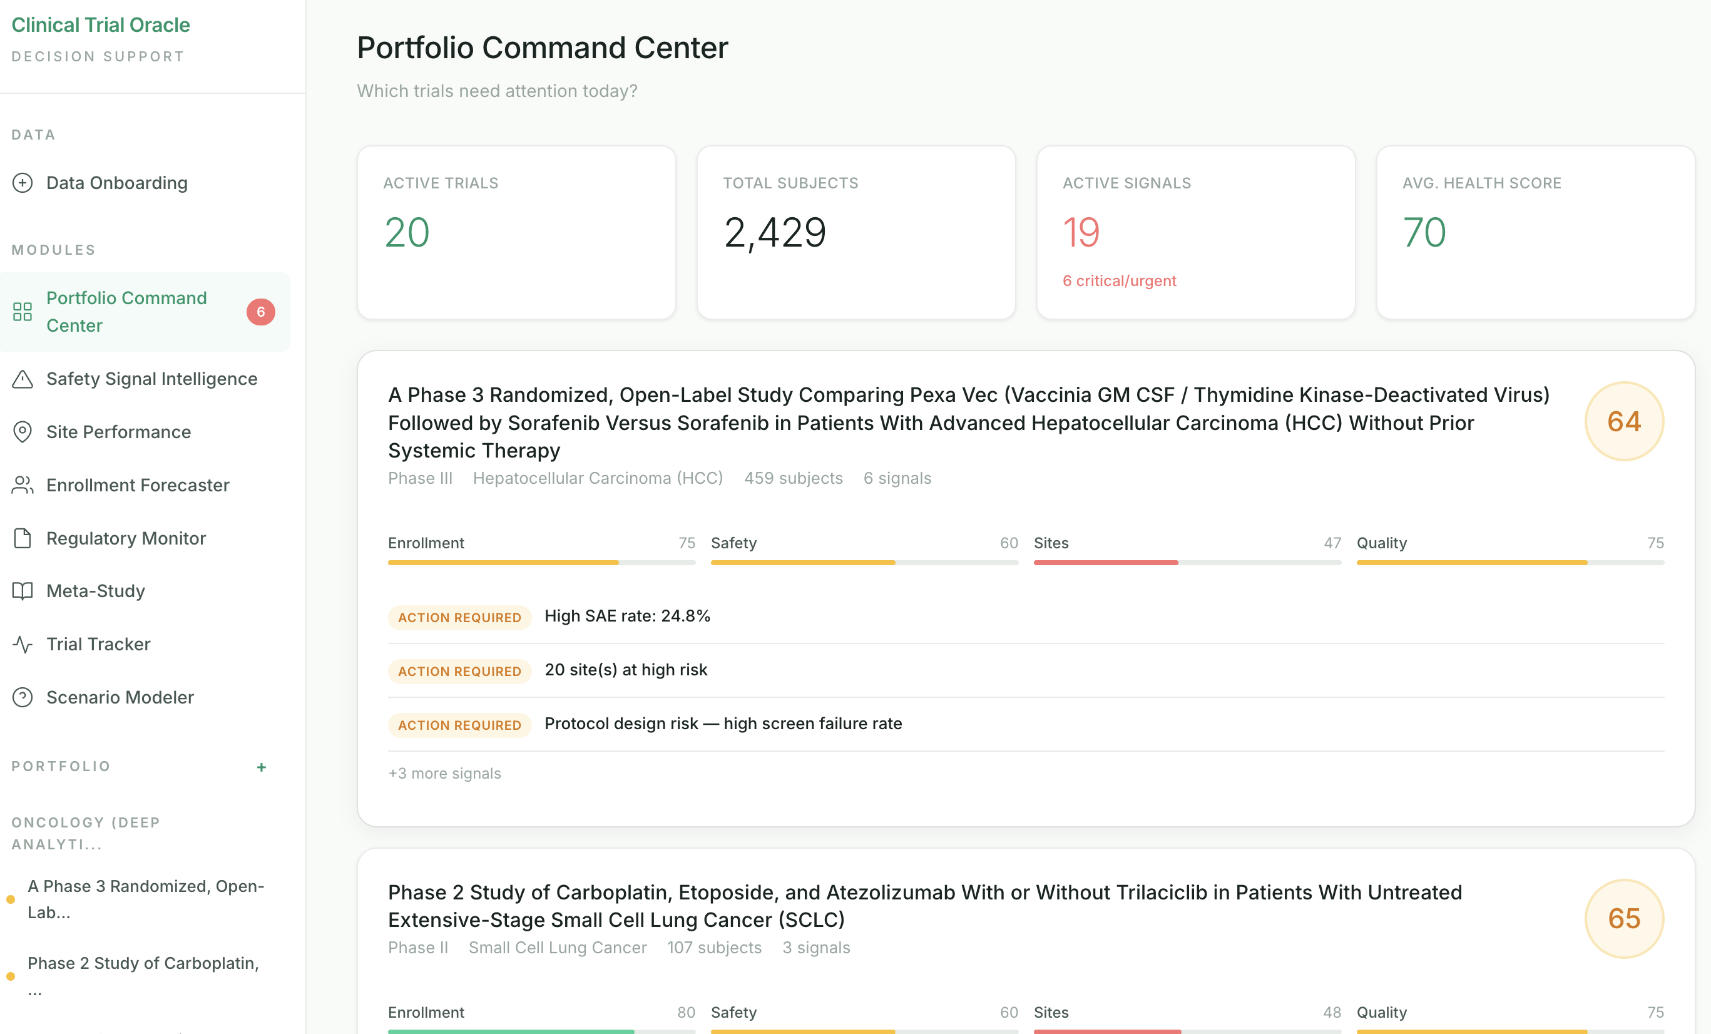Click the Scenario Modeler question circle icon
This screenshot has width=1711, height=1034.
pyautogui.click(x=23, y=697)
